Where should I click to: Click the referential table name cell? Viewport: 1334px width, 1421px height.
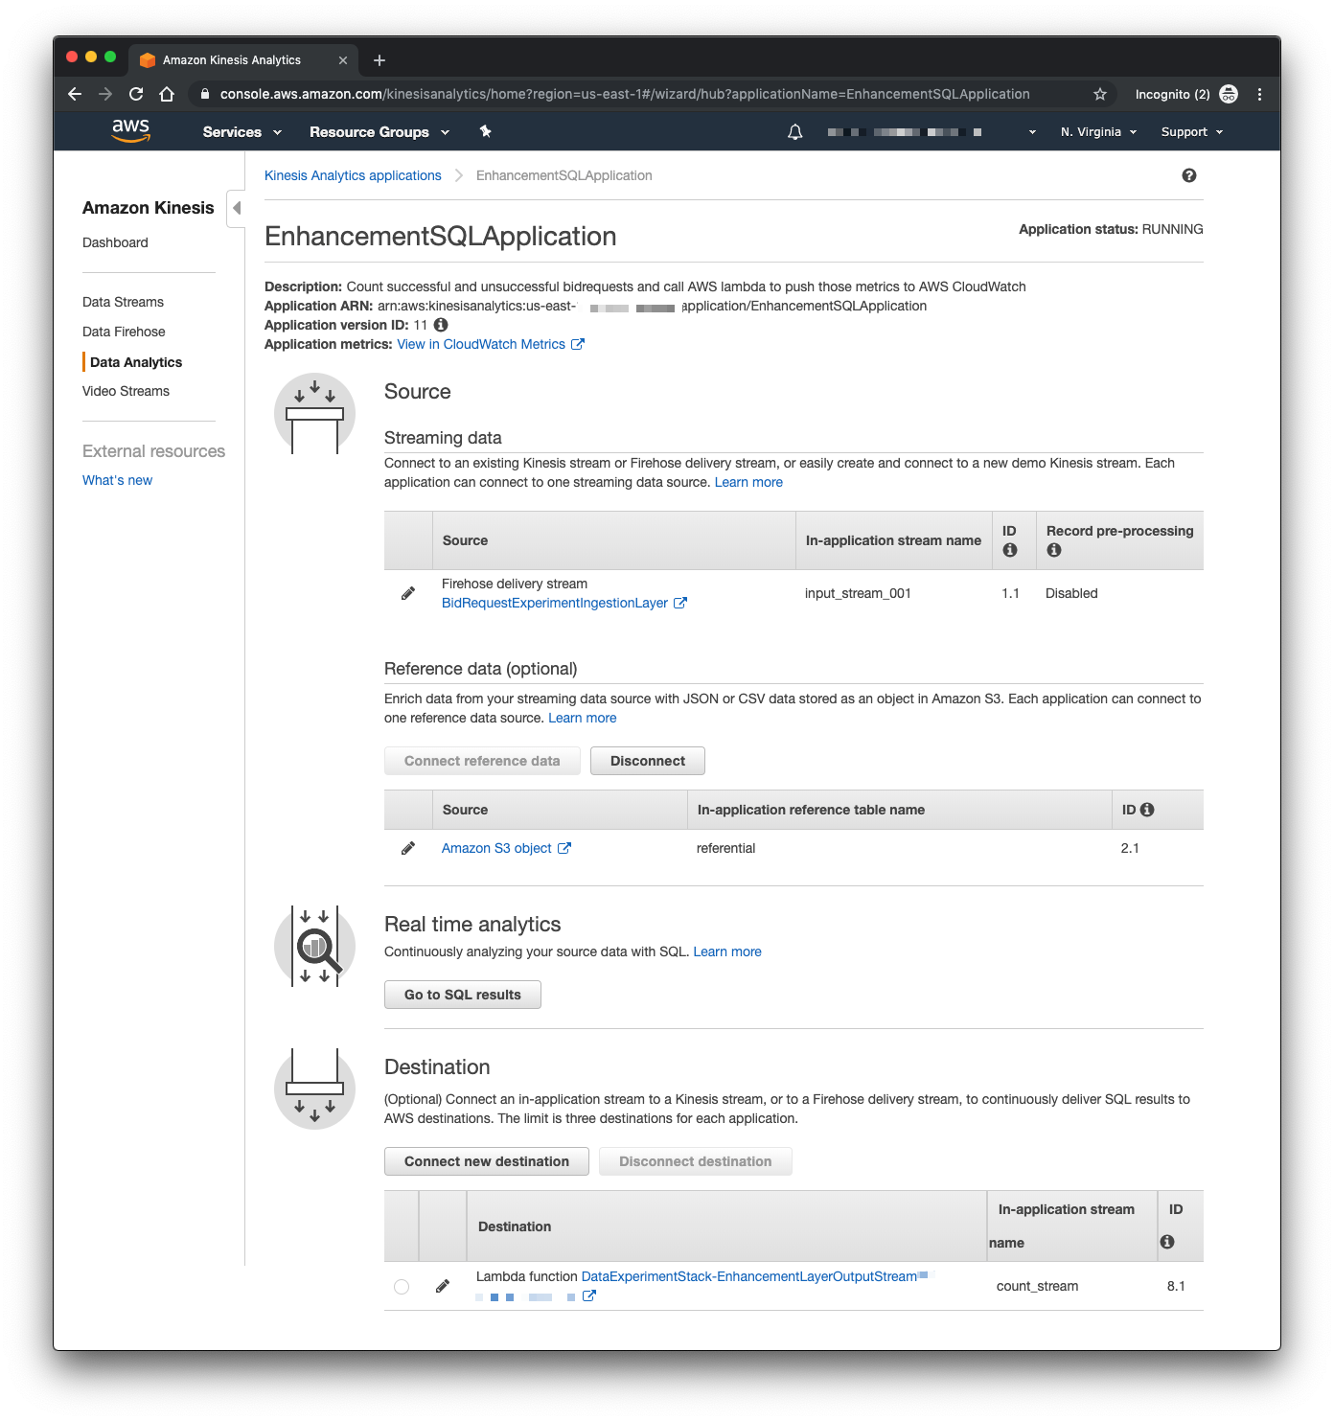coord(725,848)
